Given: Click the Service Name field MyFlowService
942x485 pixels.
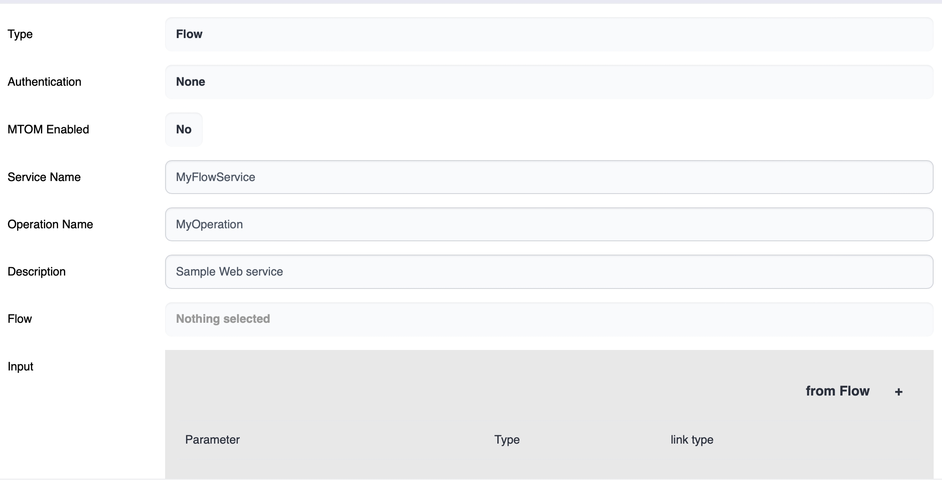Looking at the screenshot, I should tap(549, 177).
